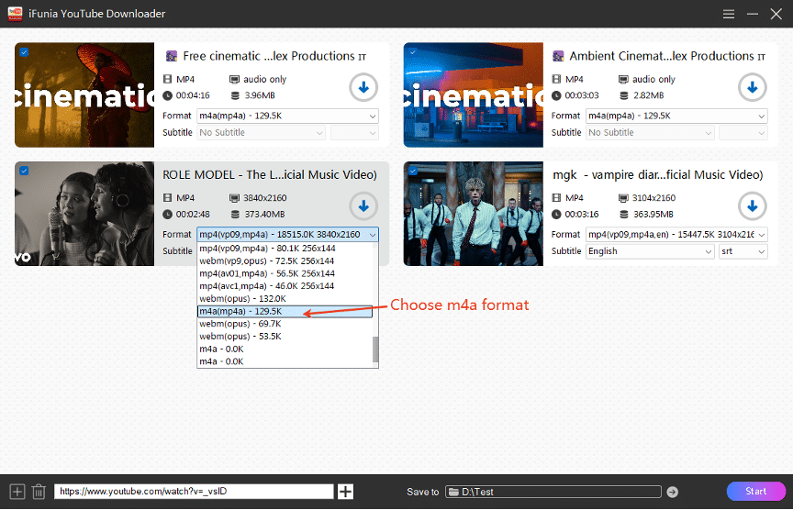Open subtitle type dropdown for Ambient Cinematic video
Image resolution: width=793 pixels, height=510 pixels.
[743, 132]
